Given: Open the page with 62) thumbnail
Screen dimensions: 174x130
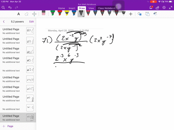Looking at the screenshot, I should pos(30,31).
